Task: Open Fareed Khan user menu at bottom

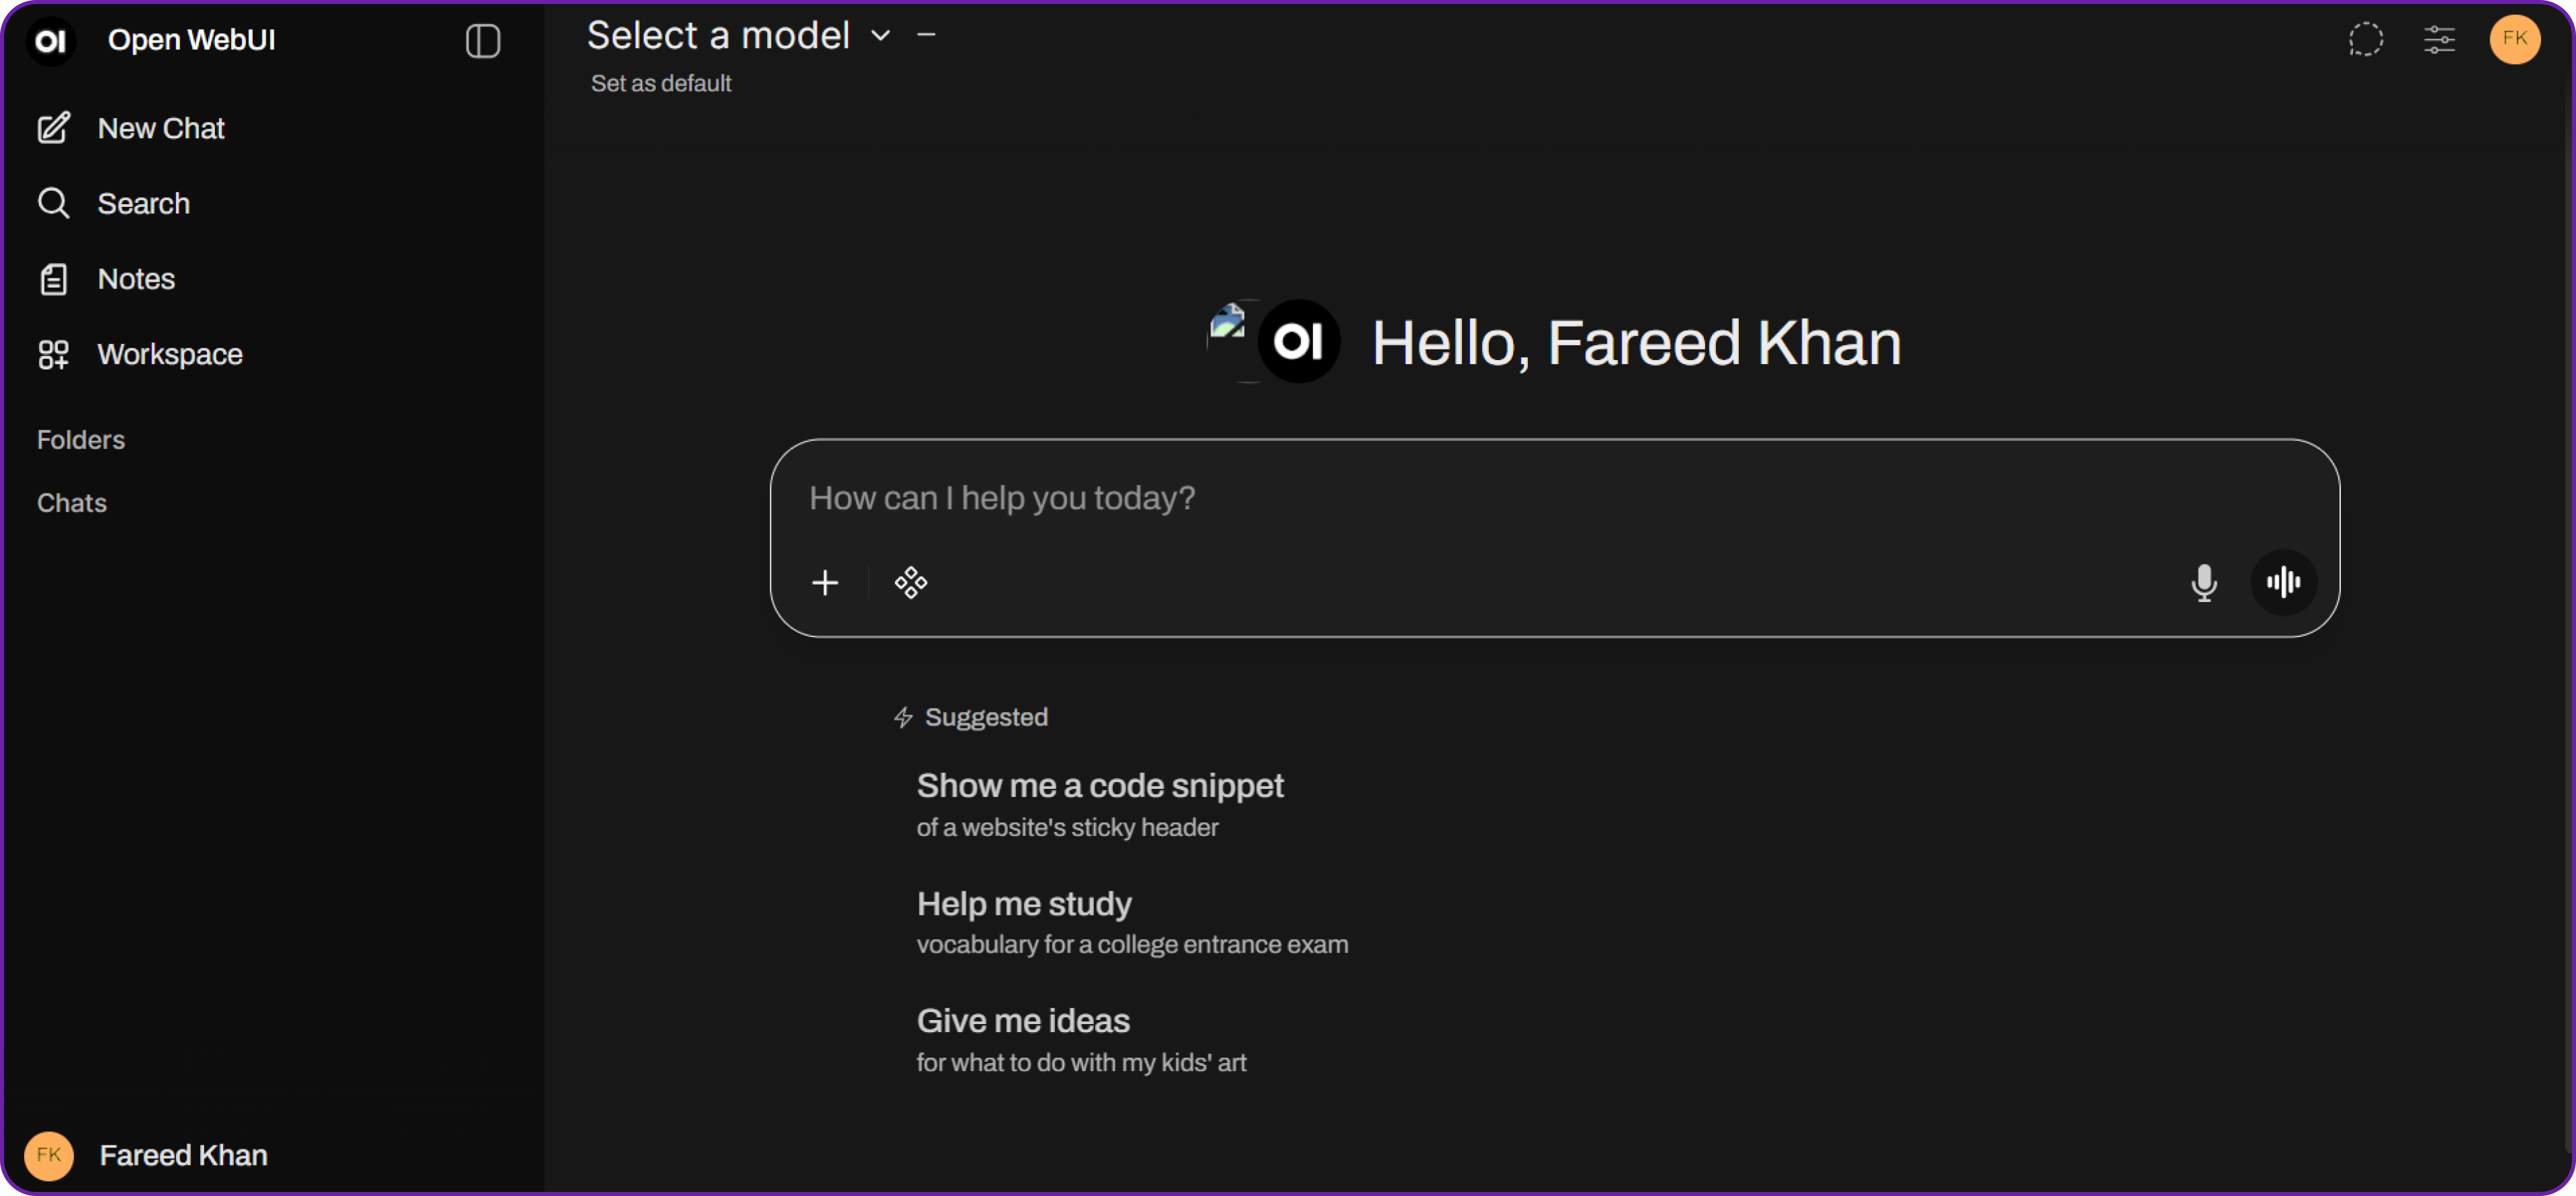Action: (182, 1156)
